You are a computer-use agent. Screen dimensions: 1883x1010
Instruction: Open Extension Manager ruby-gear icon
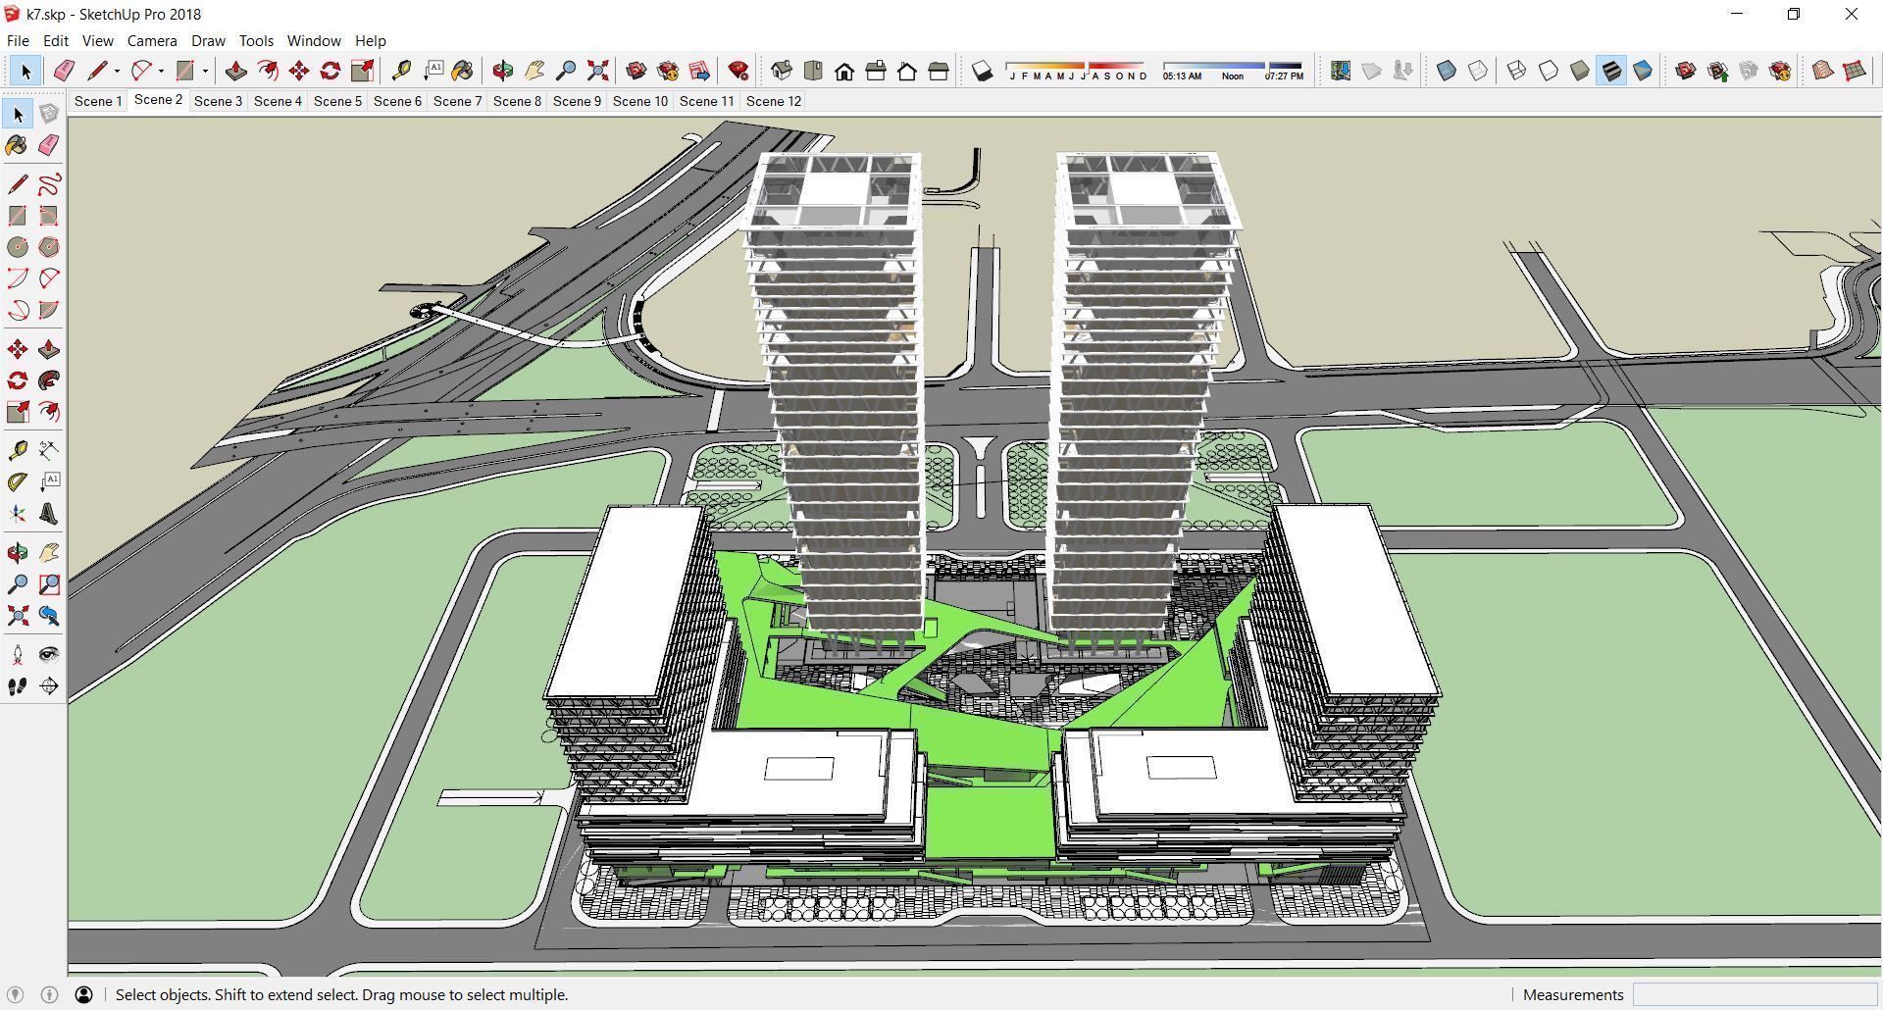click(738, 71)
